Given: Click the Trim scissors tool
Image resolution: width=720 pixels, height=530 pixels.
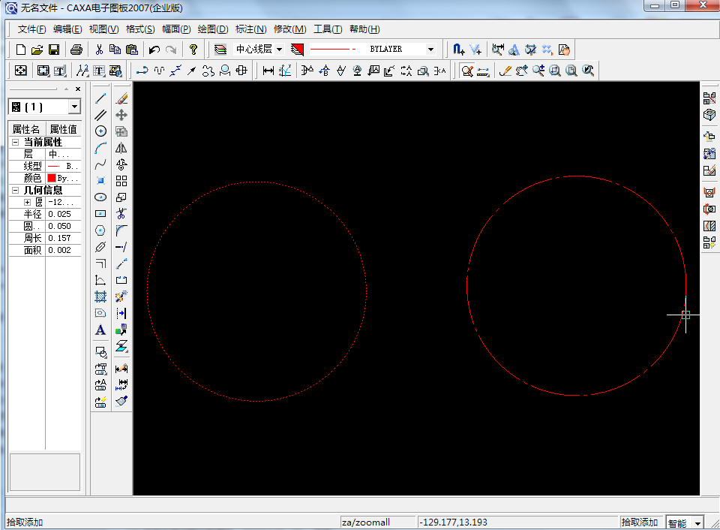Looking at the screenshot, I should [x=121, y=214].
